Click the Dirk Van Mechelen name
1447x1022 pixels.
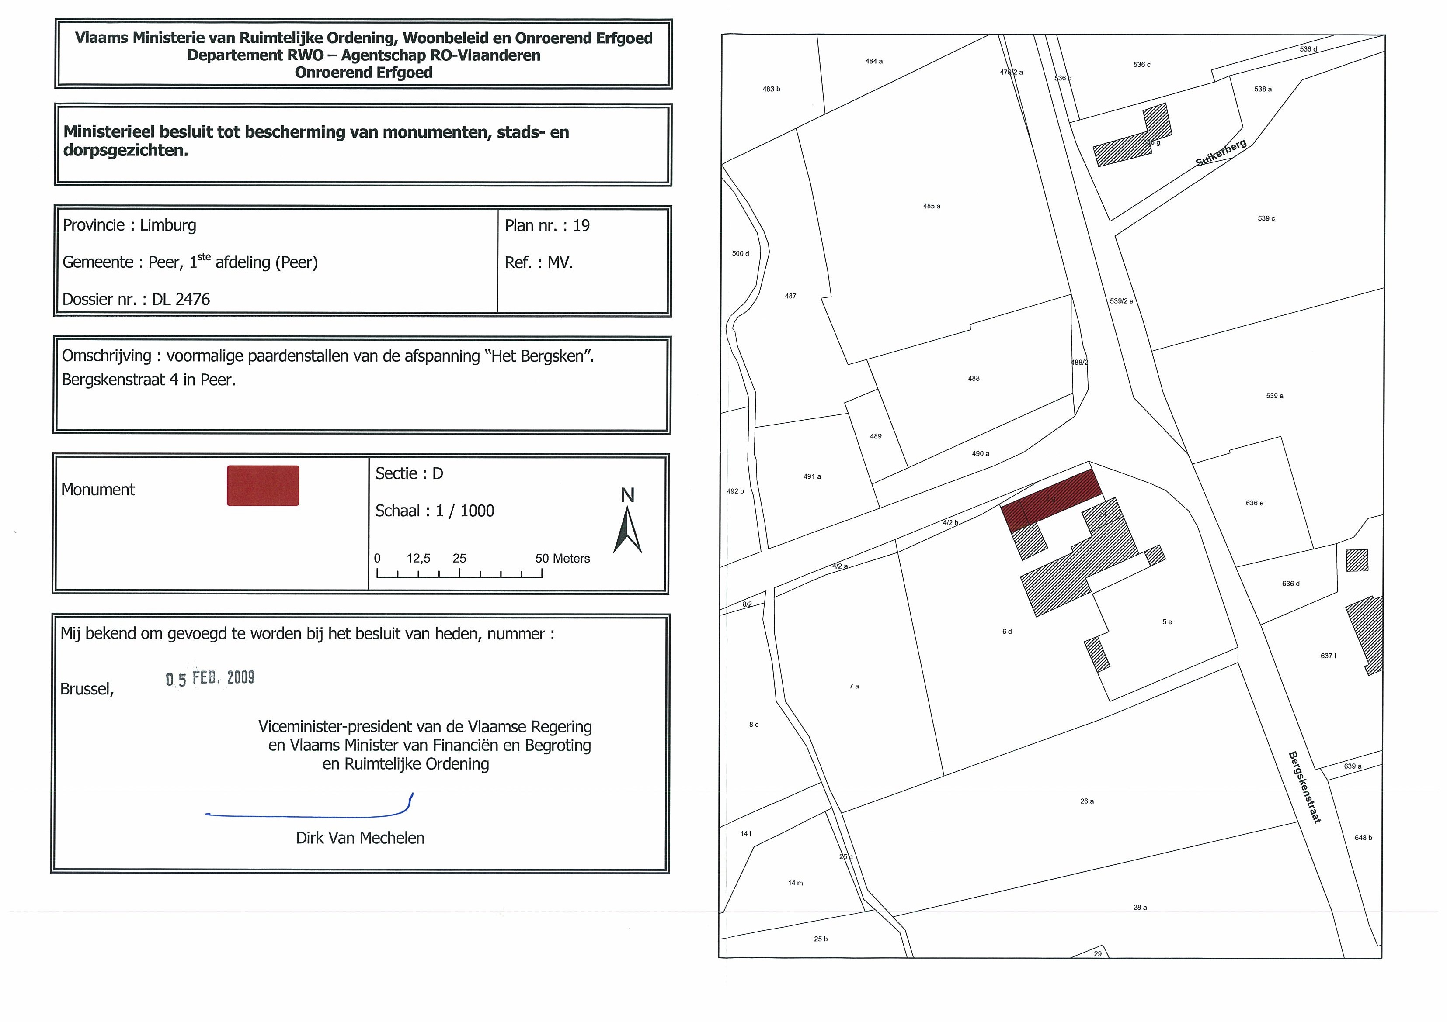(x=360, y=838)
